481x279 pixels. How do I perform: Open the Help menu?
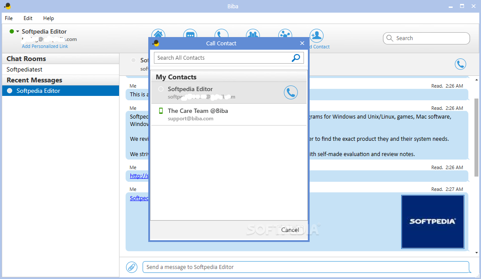[48, 18]
